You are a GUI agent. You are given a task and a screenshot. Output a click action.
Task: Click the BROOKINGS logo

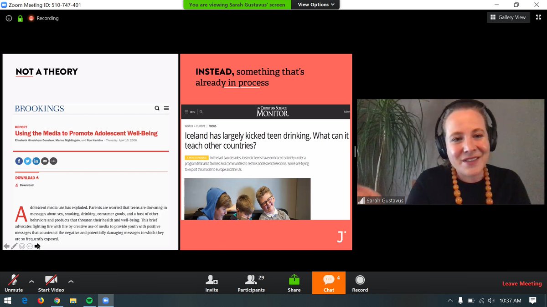[39, 108]
